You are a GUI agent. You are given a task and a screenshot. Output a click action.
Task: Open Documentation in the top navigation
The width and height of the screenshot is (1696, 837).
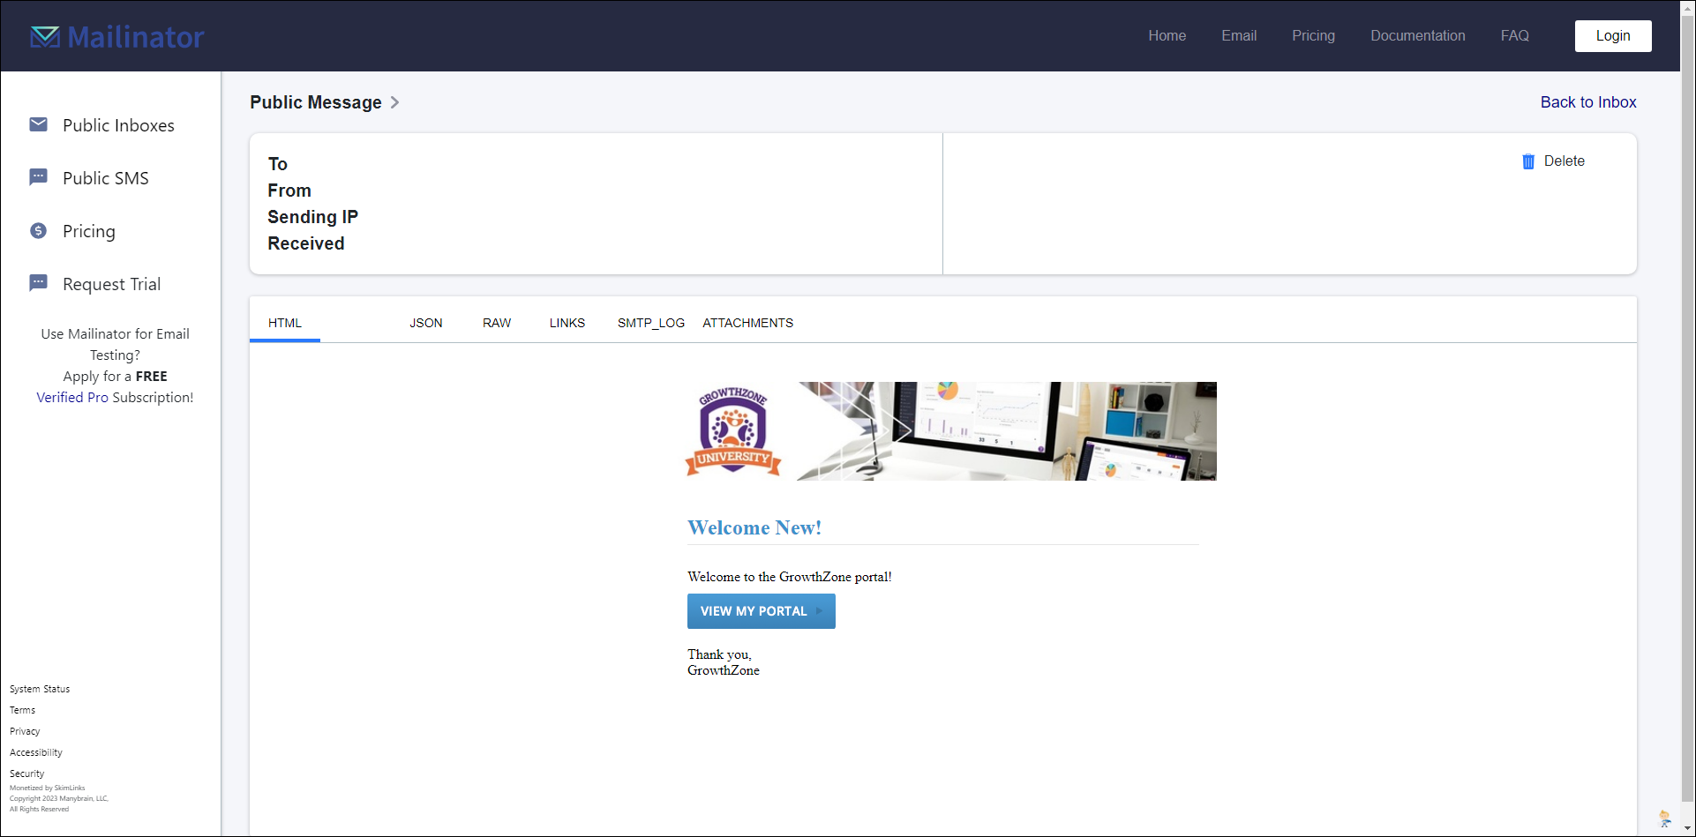click(x=1417, y=36)
